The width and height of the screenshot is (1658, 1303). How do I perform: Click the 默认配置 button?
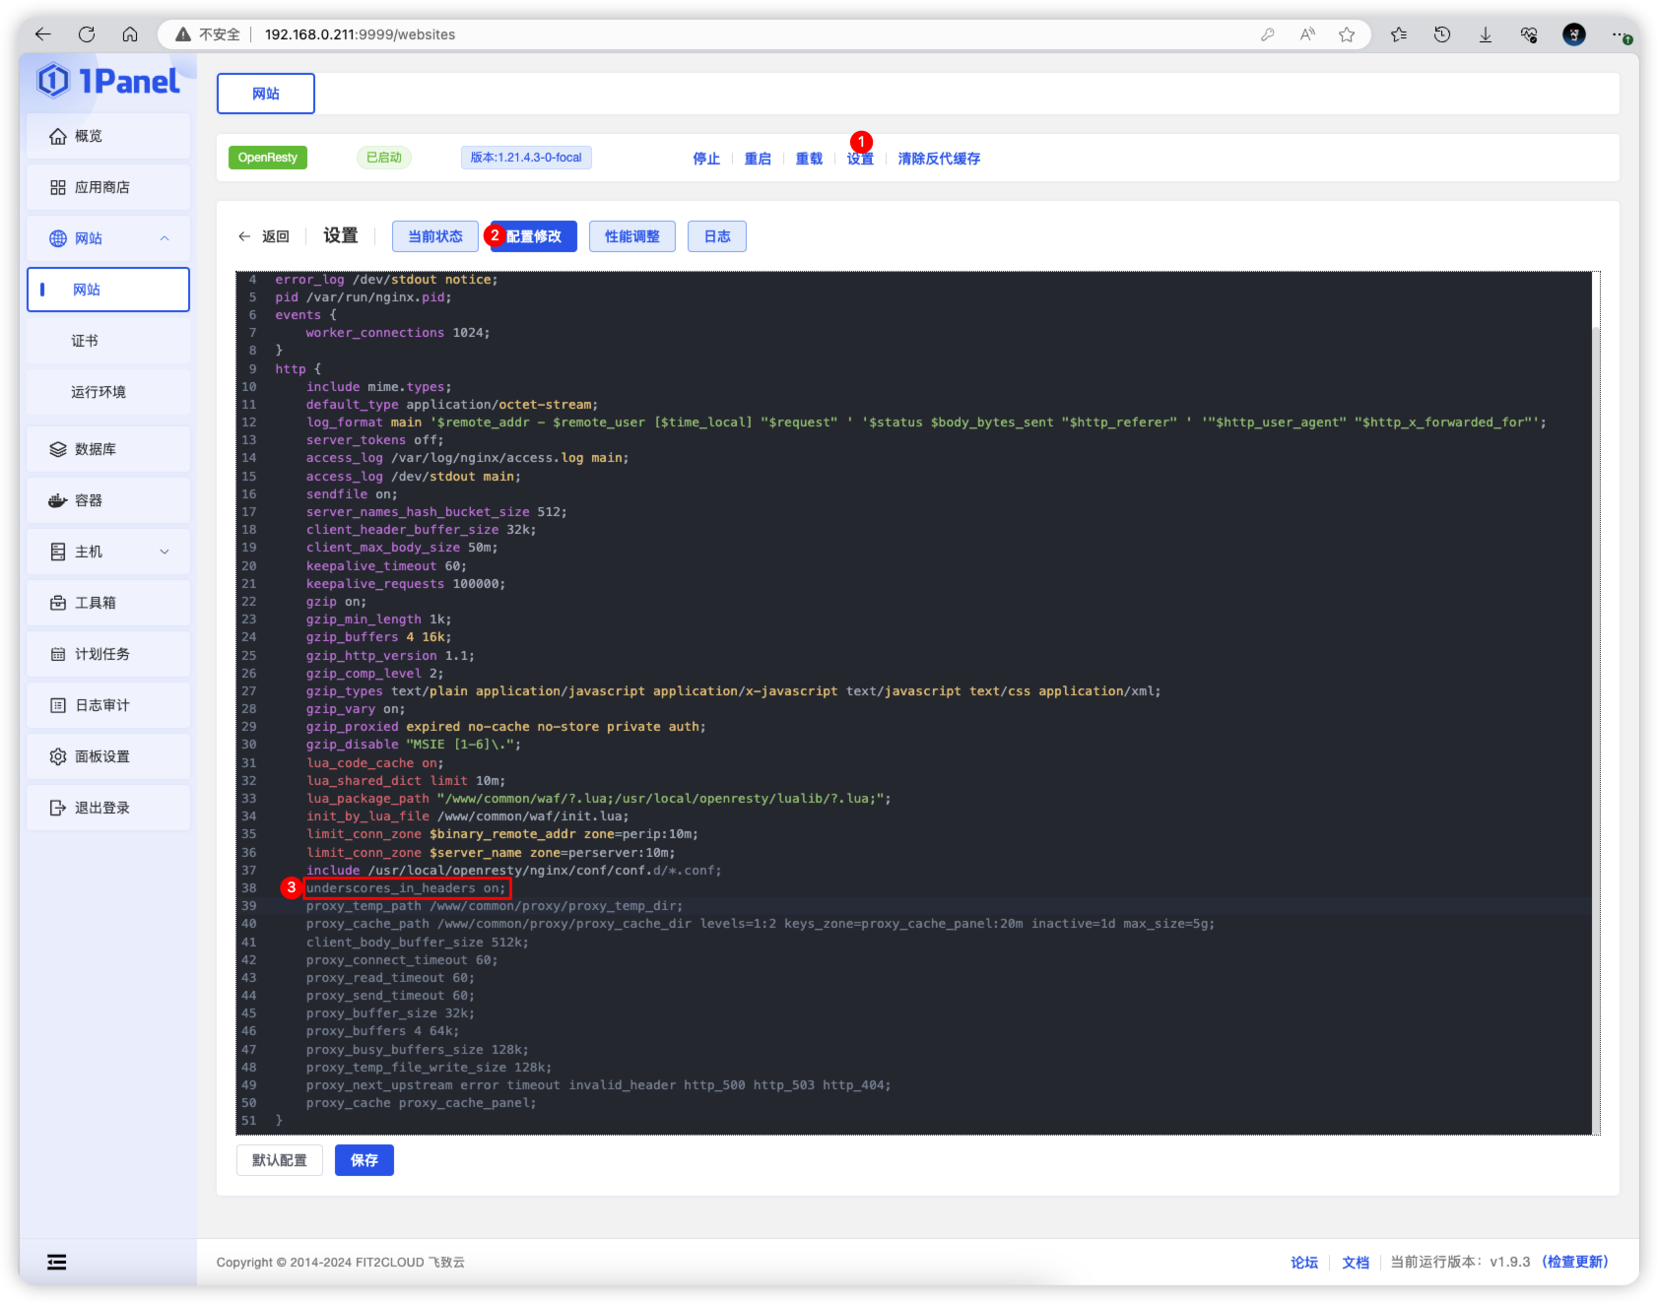click(279, 1160)
